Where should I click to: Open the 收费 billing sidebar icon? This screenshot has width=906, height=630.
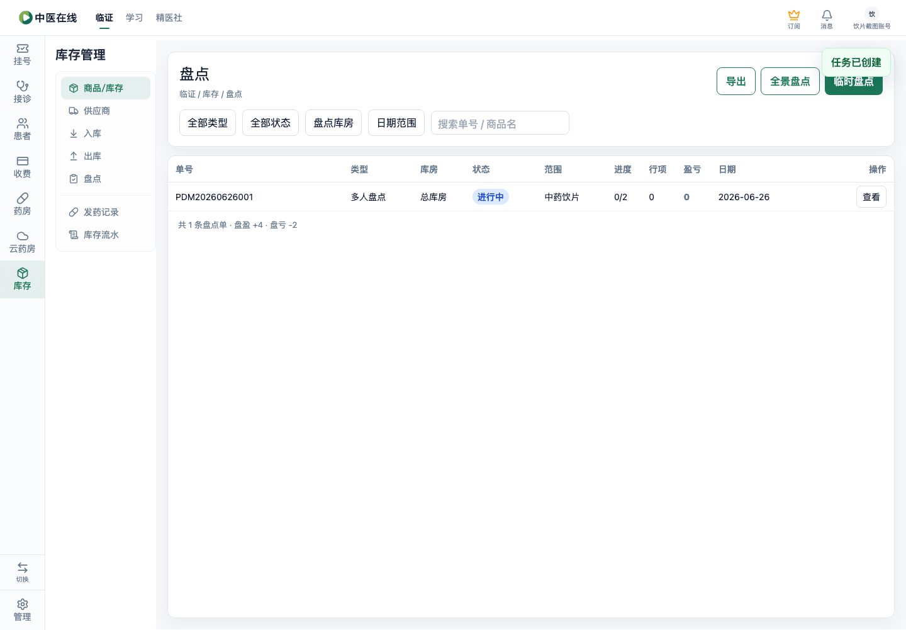[x=23, y=161]
